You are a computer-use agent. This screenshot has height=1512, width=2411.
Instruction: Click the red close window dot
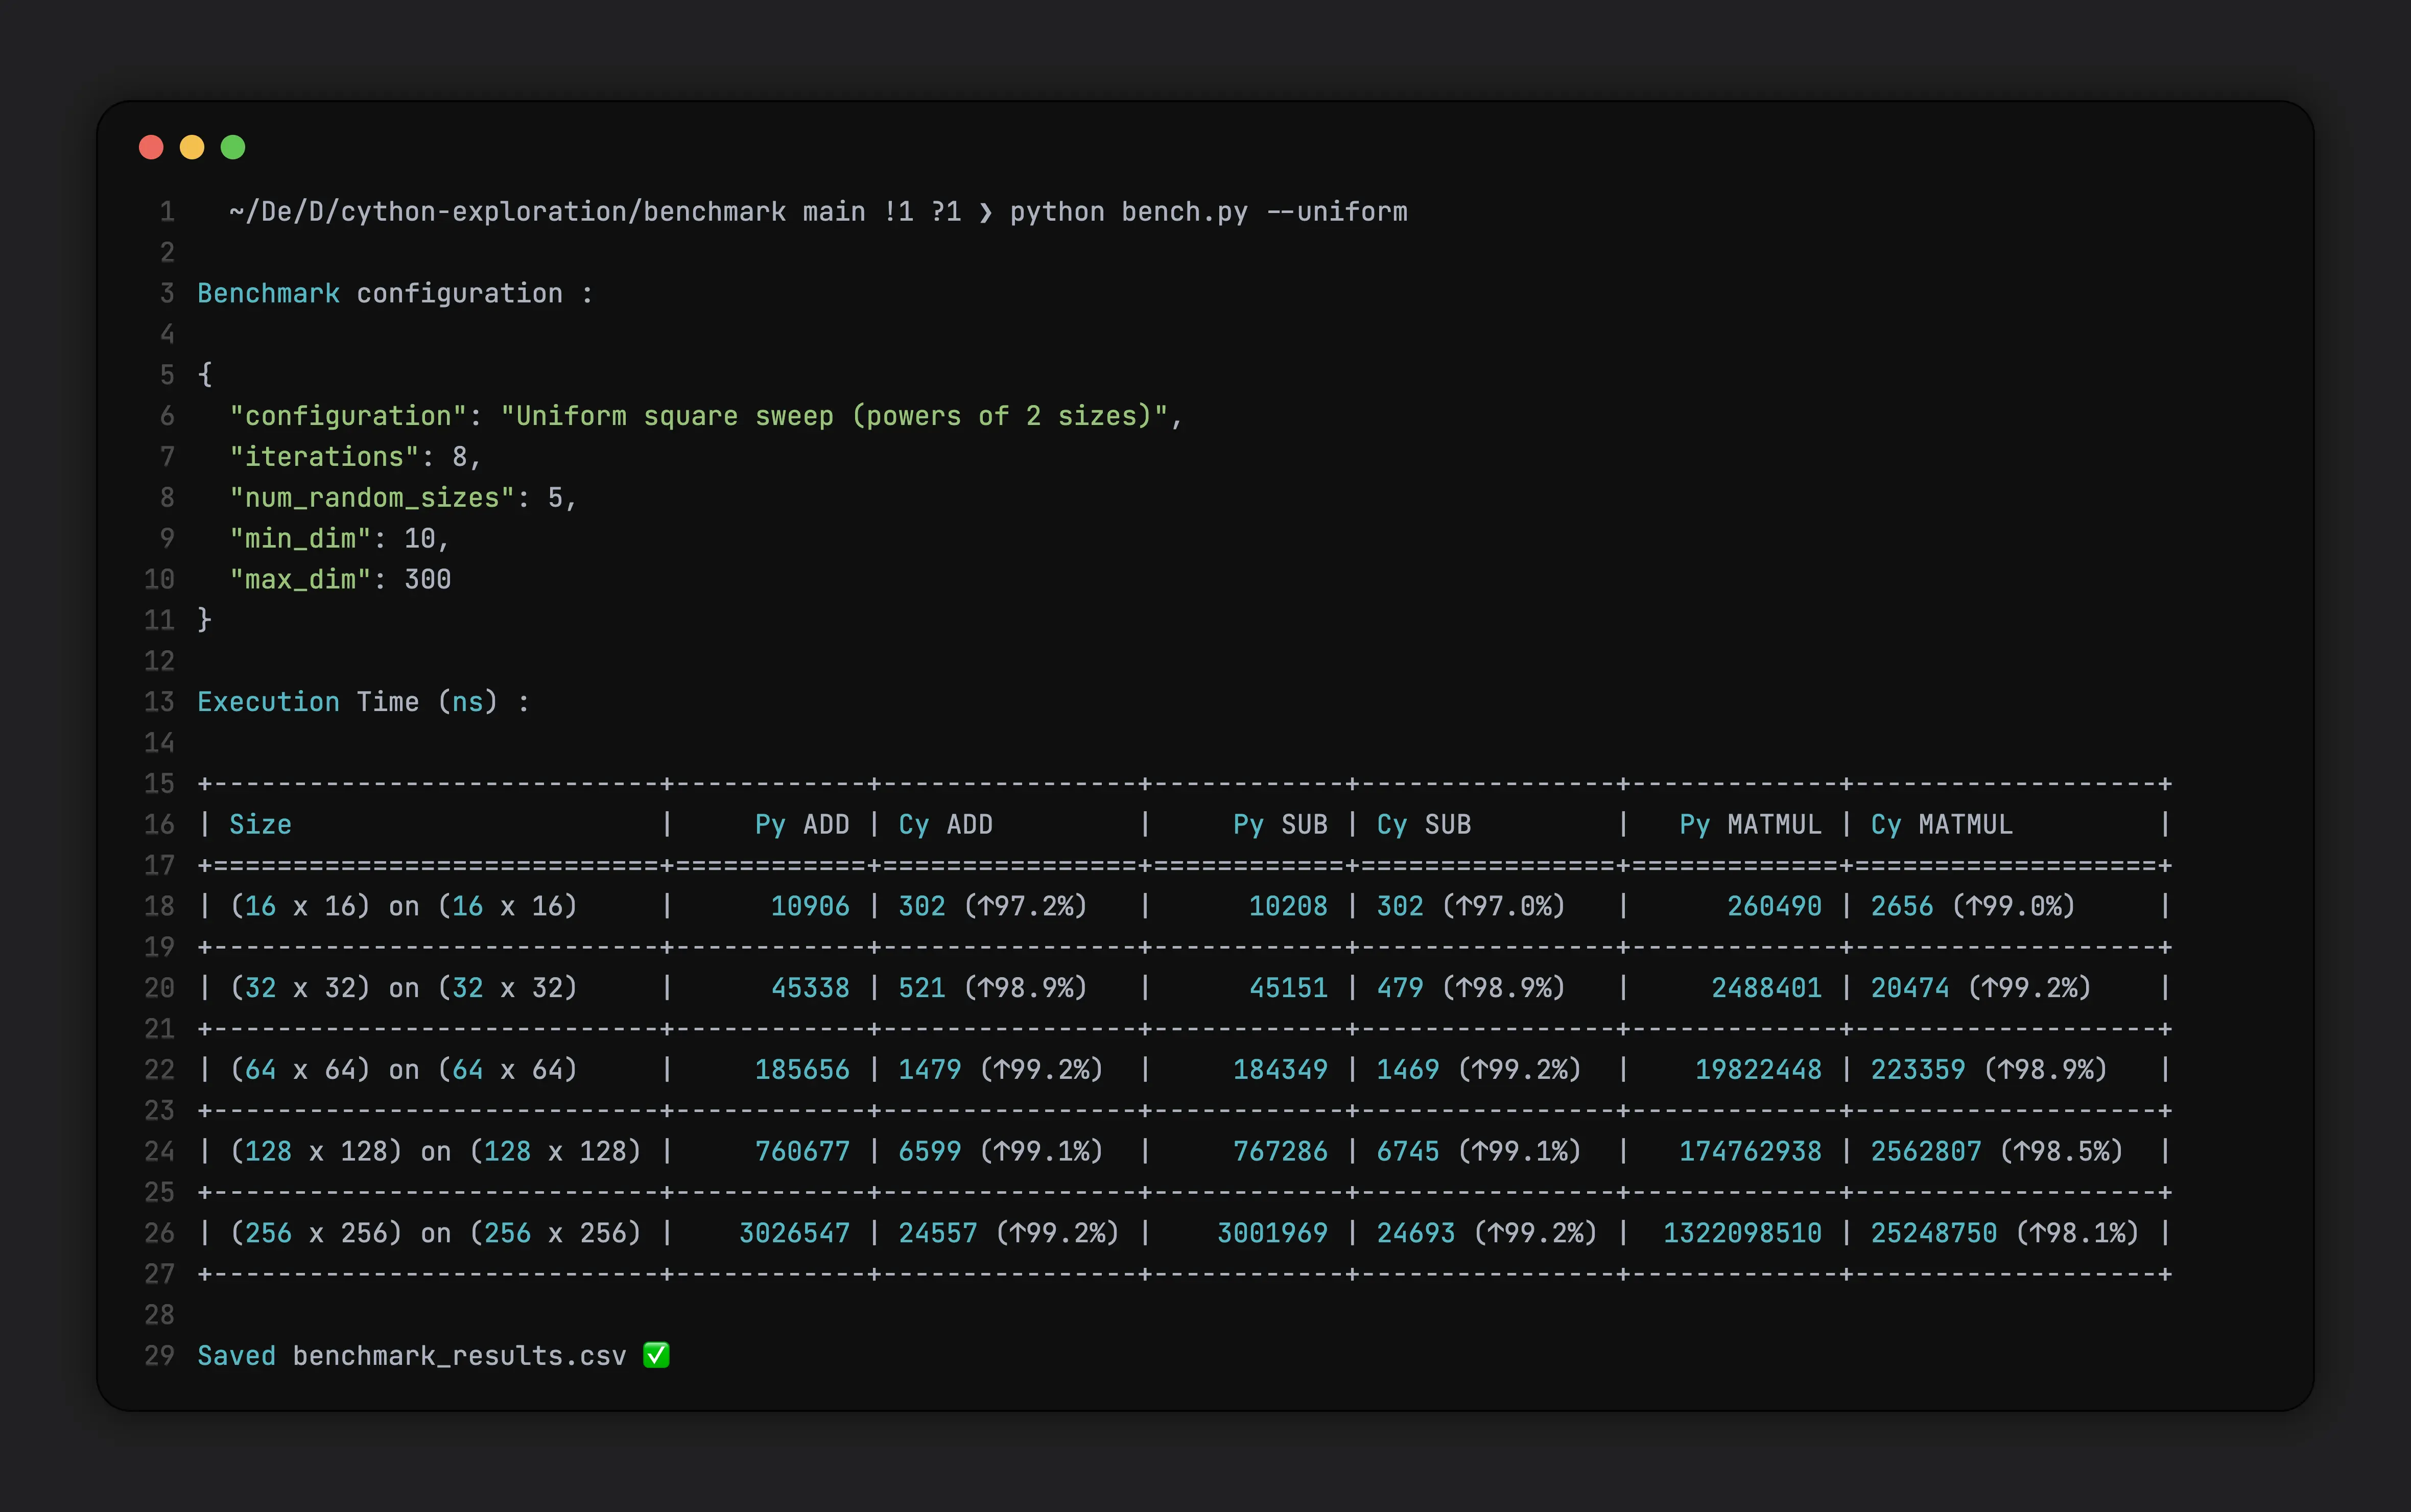tap(151, 148)
